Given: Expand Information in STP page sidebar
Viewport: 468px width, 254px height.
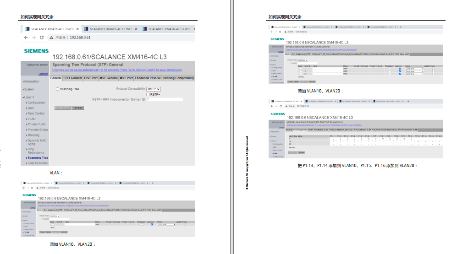Looking at the screenshot, I should click(x=31, y=81).
